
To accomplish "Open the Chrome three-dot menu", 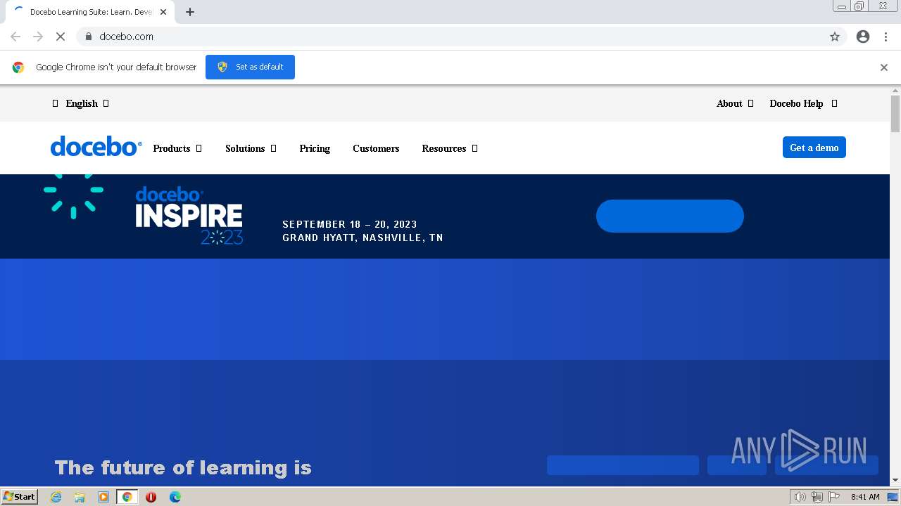I will (x=886, y=37).
